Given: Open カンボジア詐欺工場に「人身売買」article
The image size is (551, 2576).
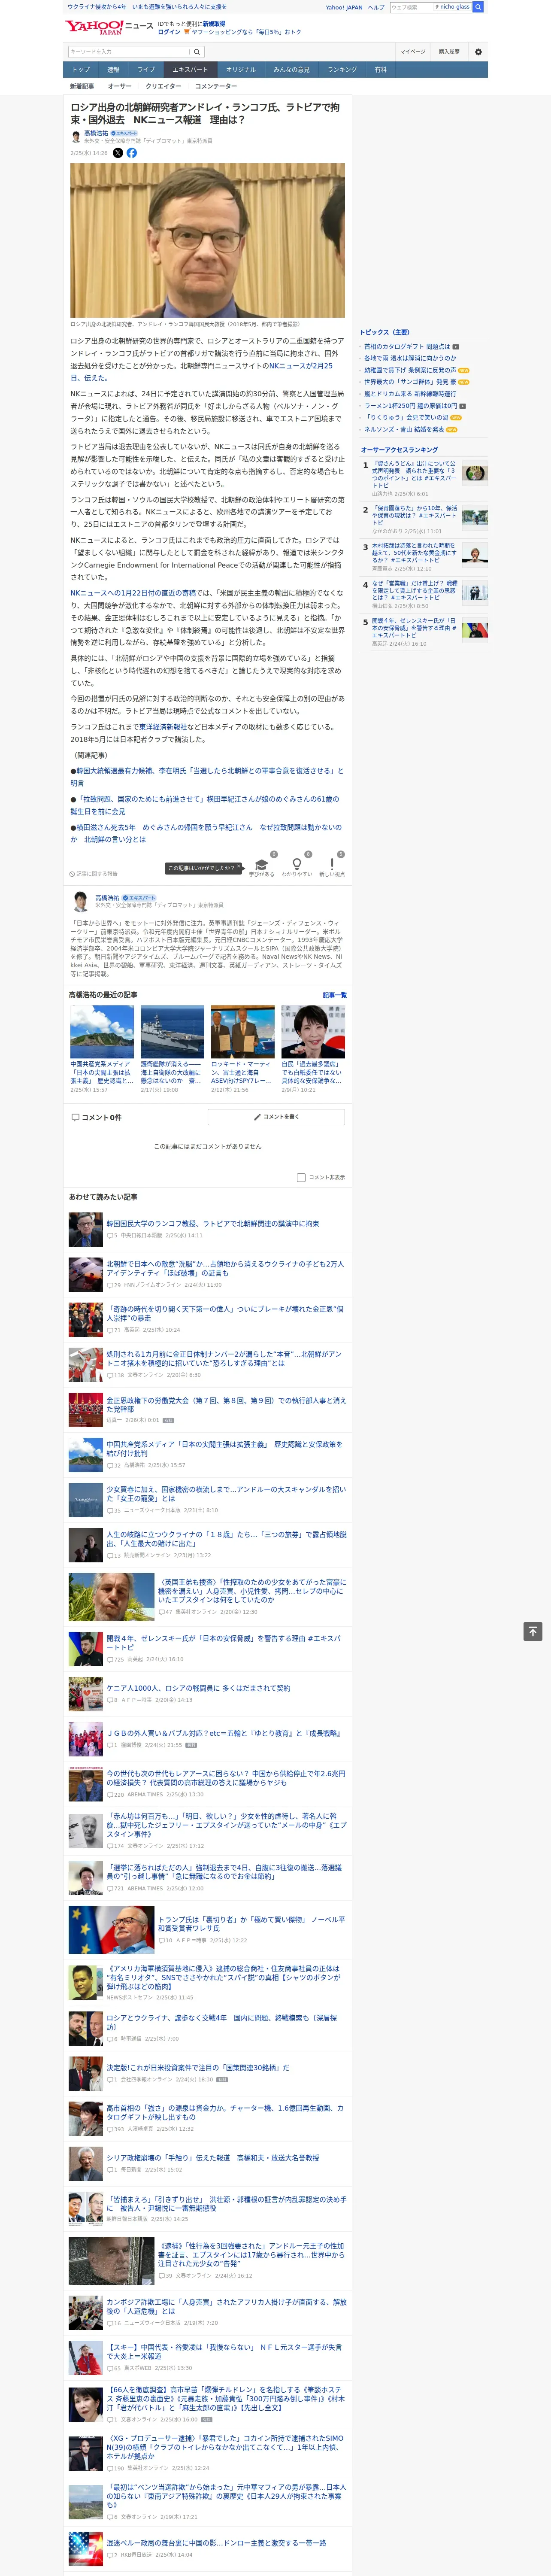Looking at the screenshot, I should 226,2306.
